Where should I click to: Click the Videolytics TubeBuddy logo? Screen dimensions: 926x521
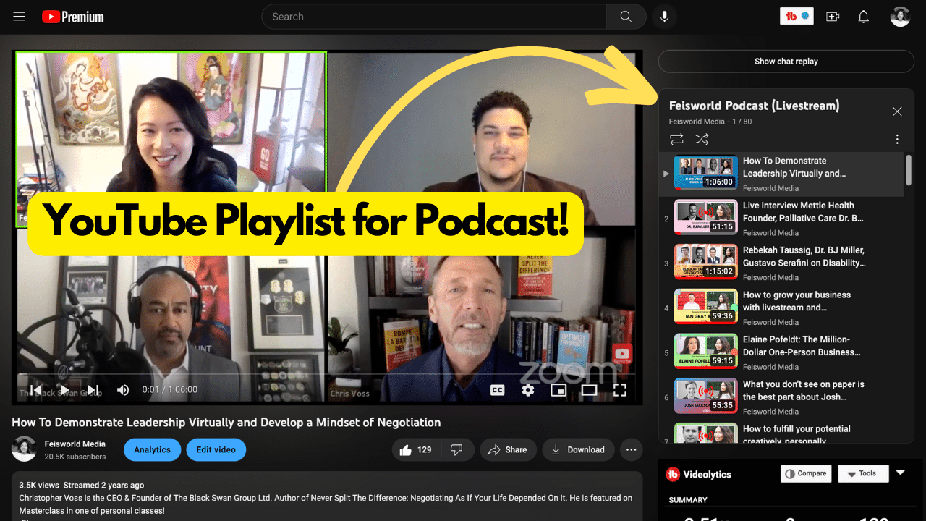coord(673,474)
